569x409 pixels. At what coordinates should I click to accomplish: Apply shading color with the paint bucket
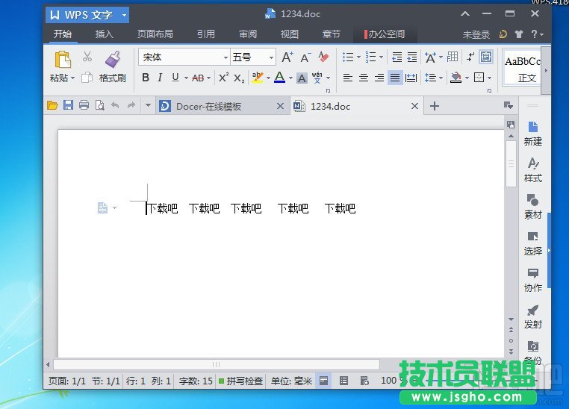[455, 77]
